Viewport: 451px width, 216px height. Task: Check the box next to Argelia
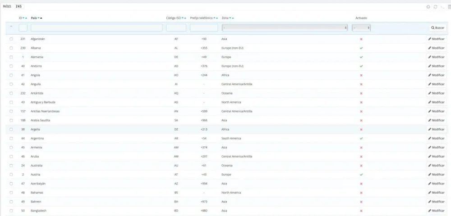click(x=11, y=129)
